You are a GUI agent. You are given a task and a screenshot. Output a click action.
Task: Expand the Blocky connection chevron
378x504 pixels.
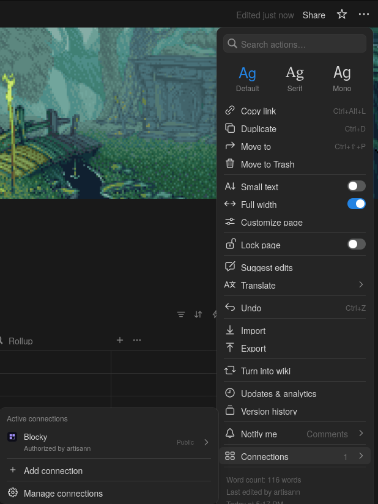tap(206, 442)
